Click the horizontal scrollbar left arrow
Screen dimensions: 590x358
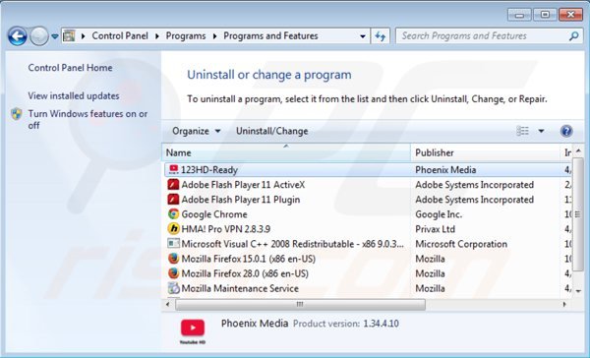point(167,304)
